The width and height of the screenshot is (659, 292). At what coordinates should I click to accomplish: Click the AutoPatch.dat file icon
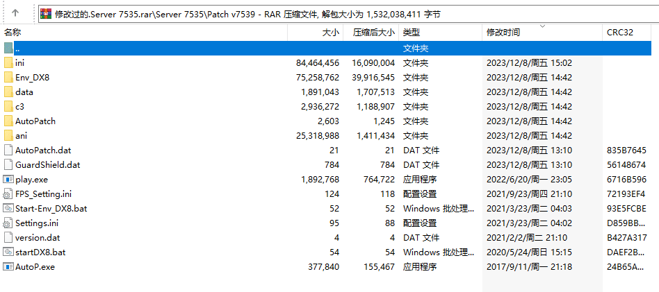pyautogui.click(x=8, y=151)
